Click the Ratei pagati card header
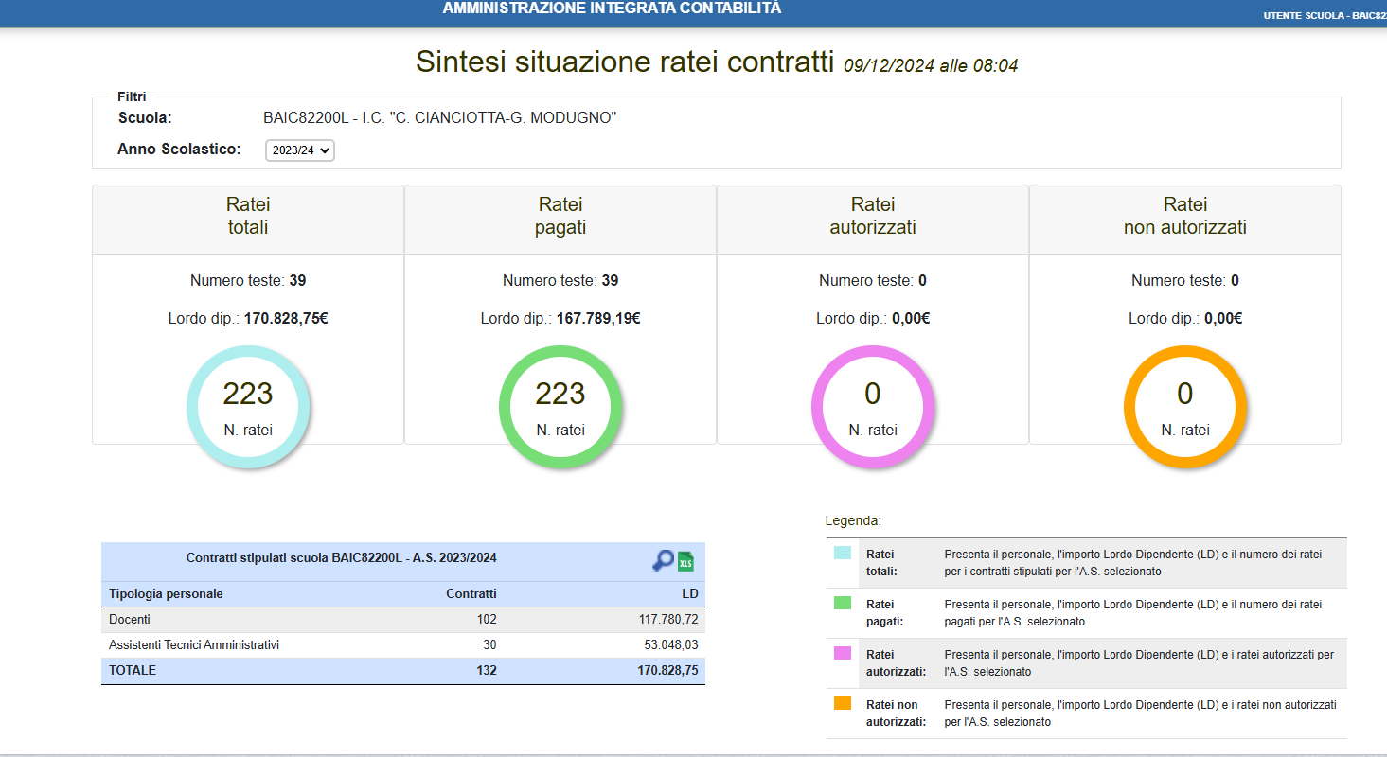The image size is (1387, 757). [560, 217]
